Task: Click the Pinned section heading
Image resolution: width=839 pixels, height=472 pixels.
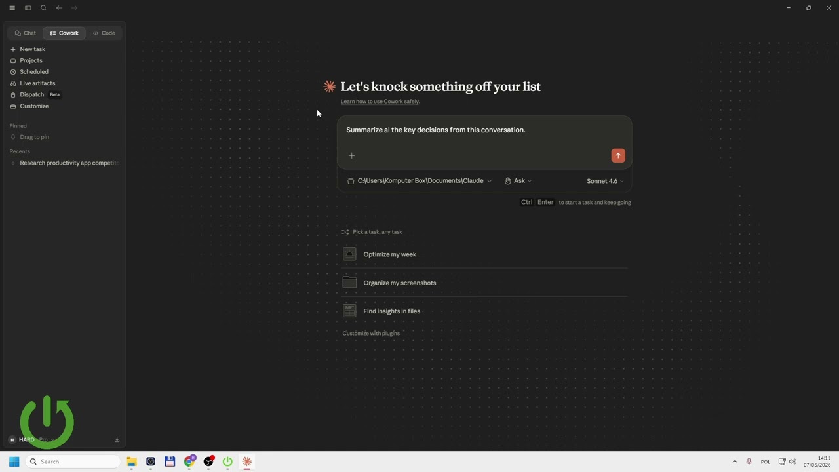Action: (18, 126)
